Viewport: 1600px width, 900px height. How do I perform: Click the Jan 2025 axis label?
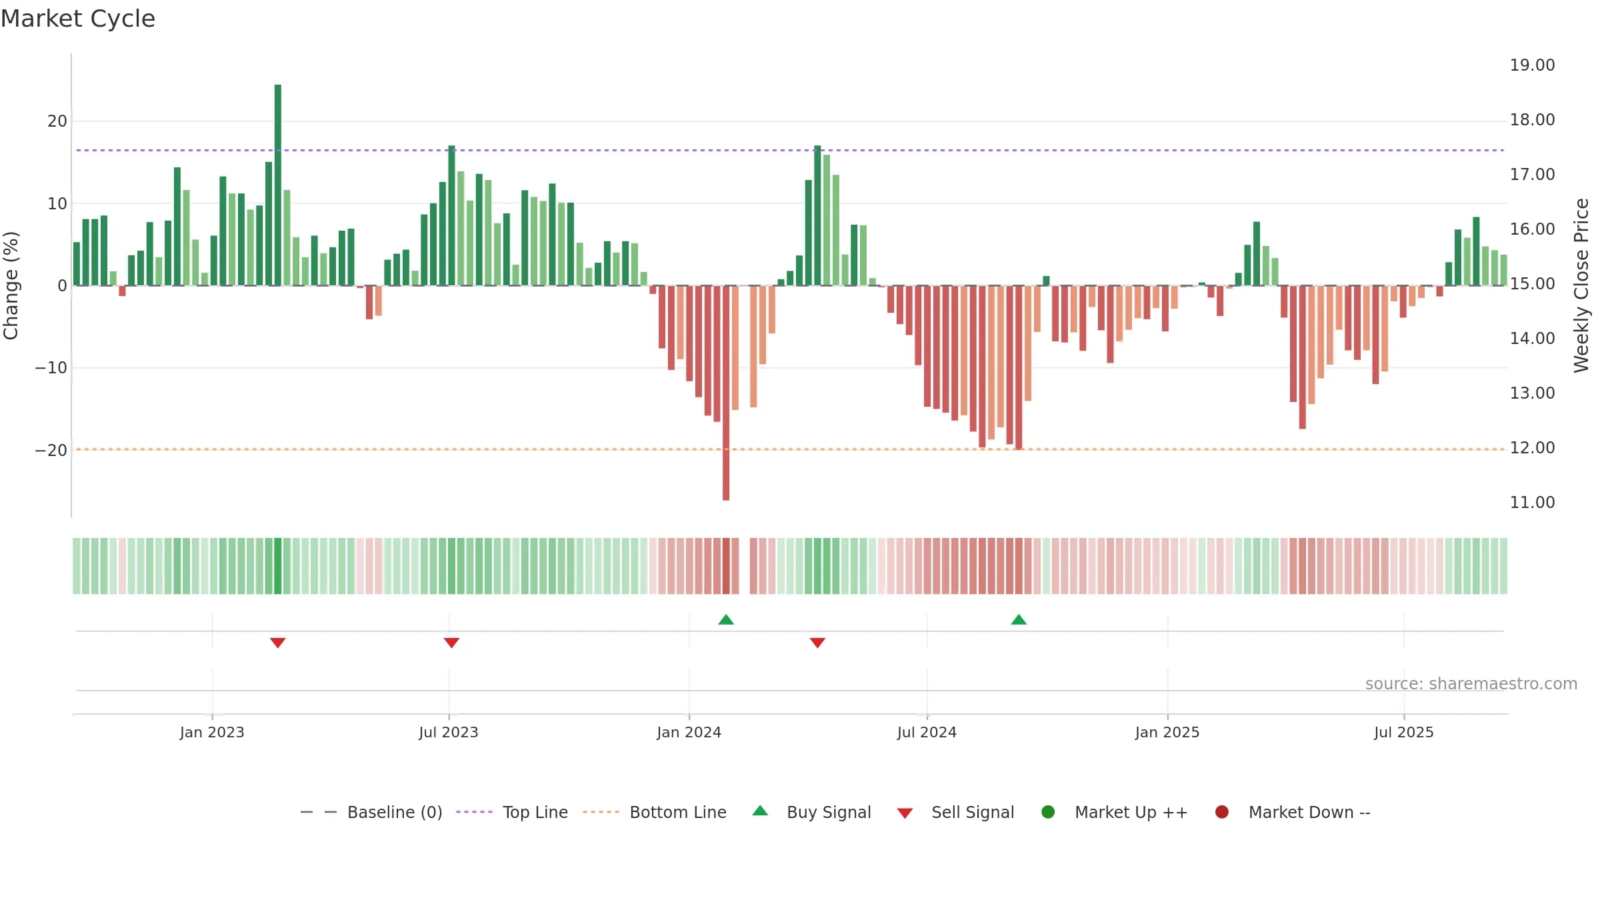click(1167, 732)
